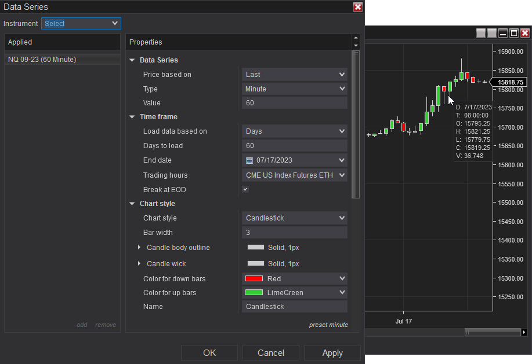The height and width of the screenshot is (364, 532).
Task: Click the 15250.00 price axis label
Action: click(511, 297)
